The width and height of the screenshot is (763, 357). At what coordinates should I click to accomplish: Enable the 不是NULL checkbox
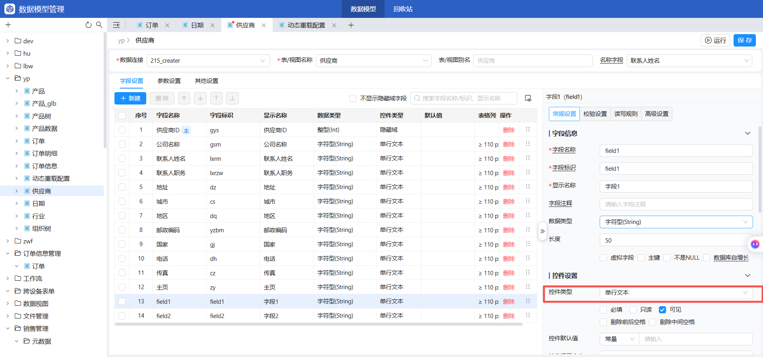[667, 258]
